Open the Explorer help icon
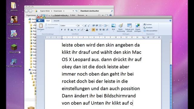 (110, 15)
